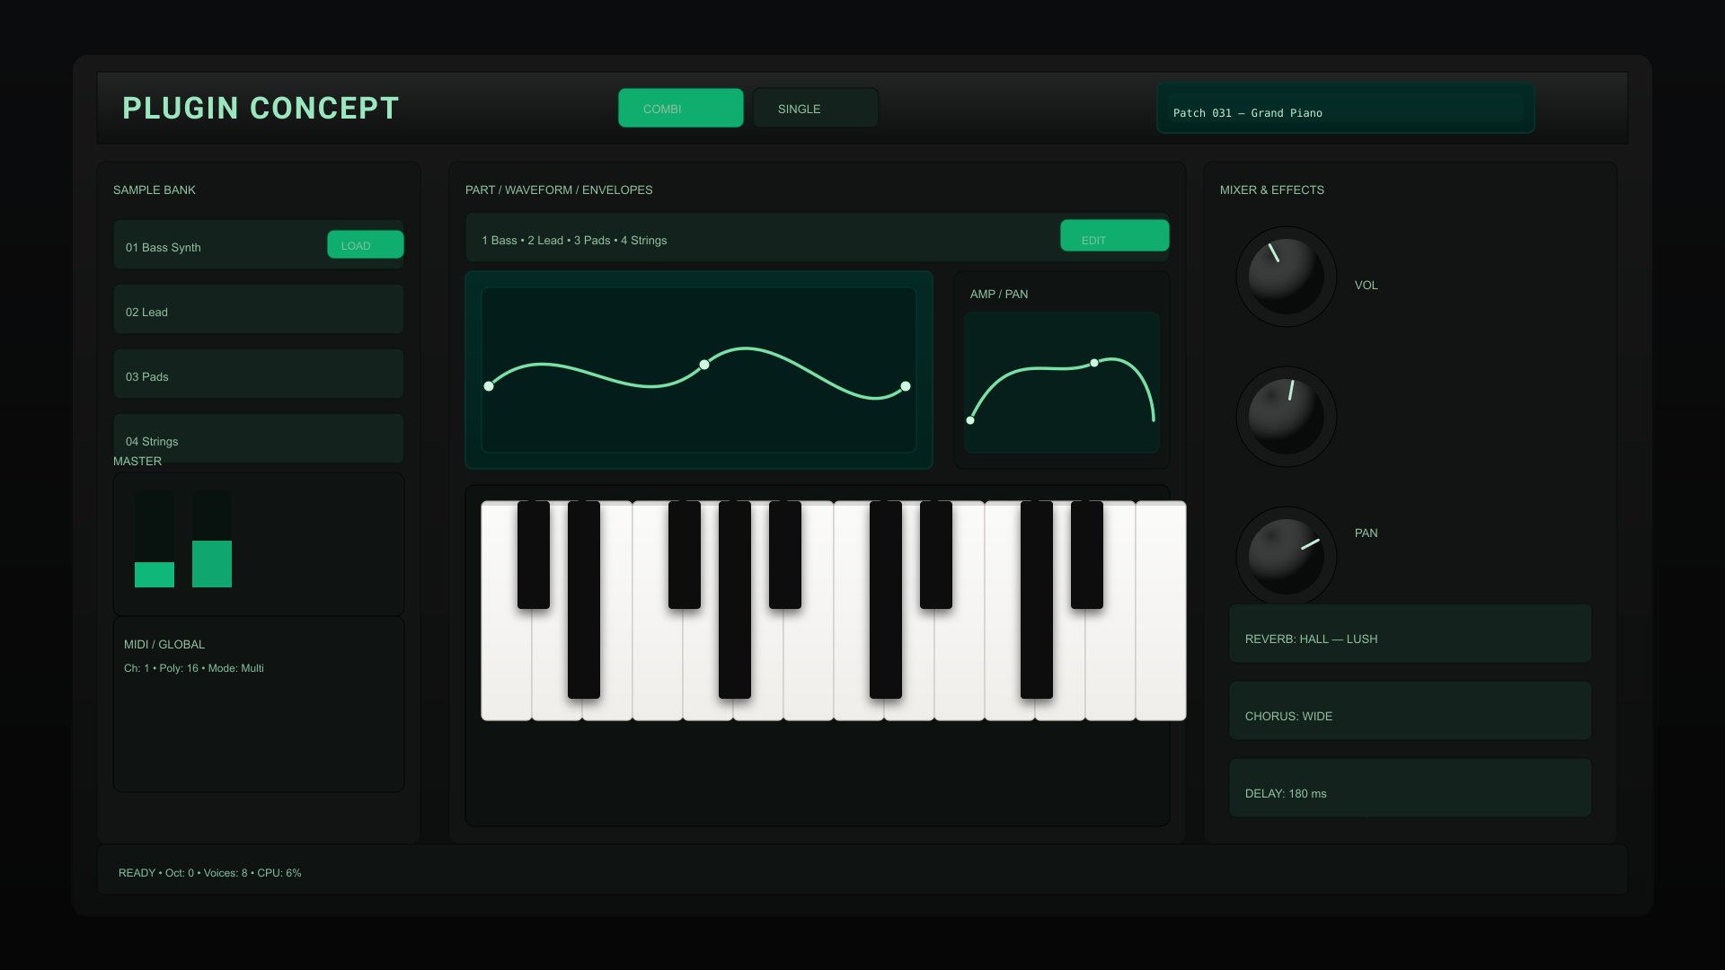
Task: Click the start node of AMP / PAN envelope
Action: [x=970, y=420]
